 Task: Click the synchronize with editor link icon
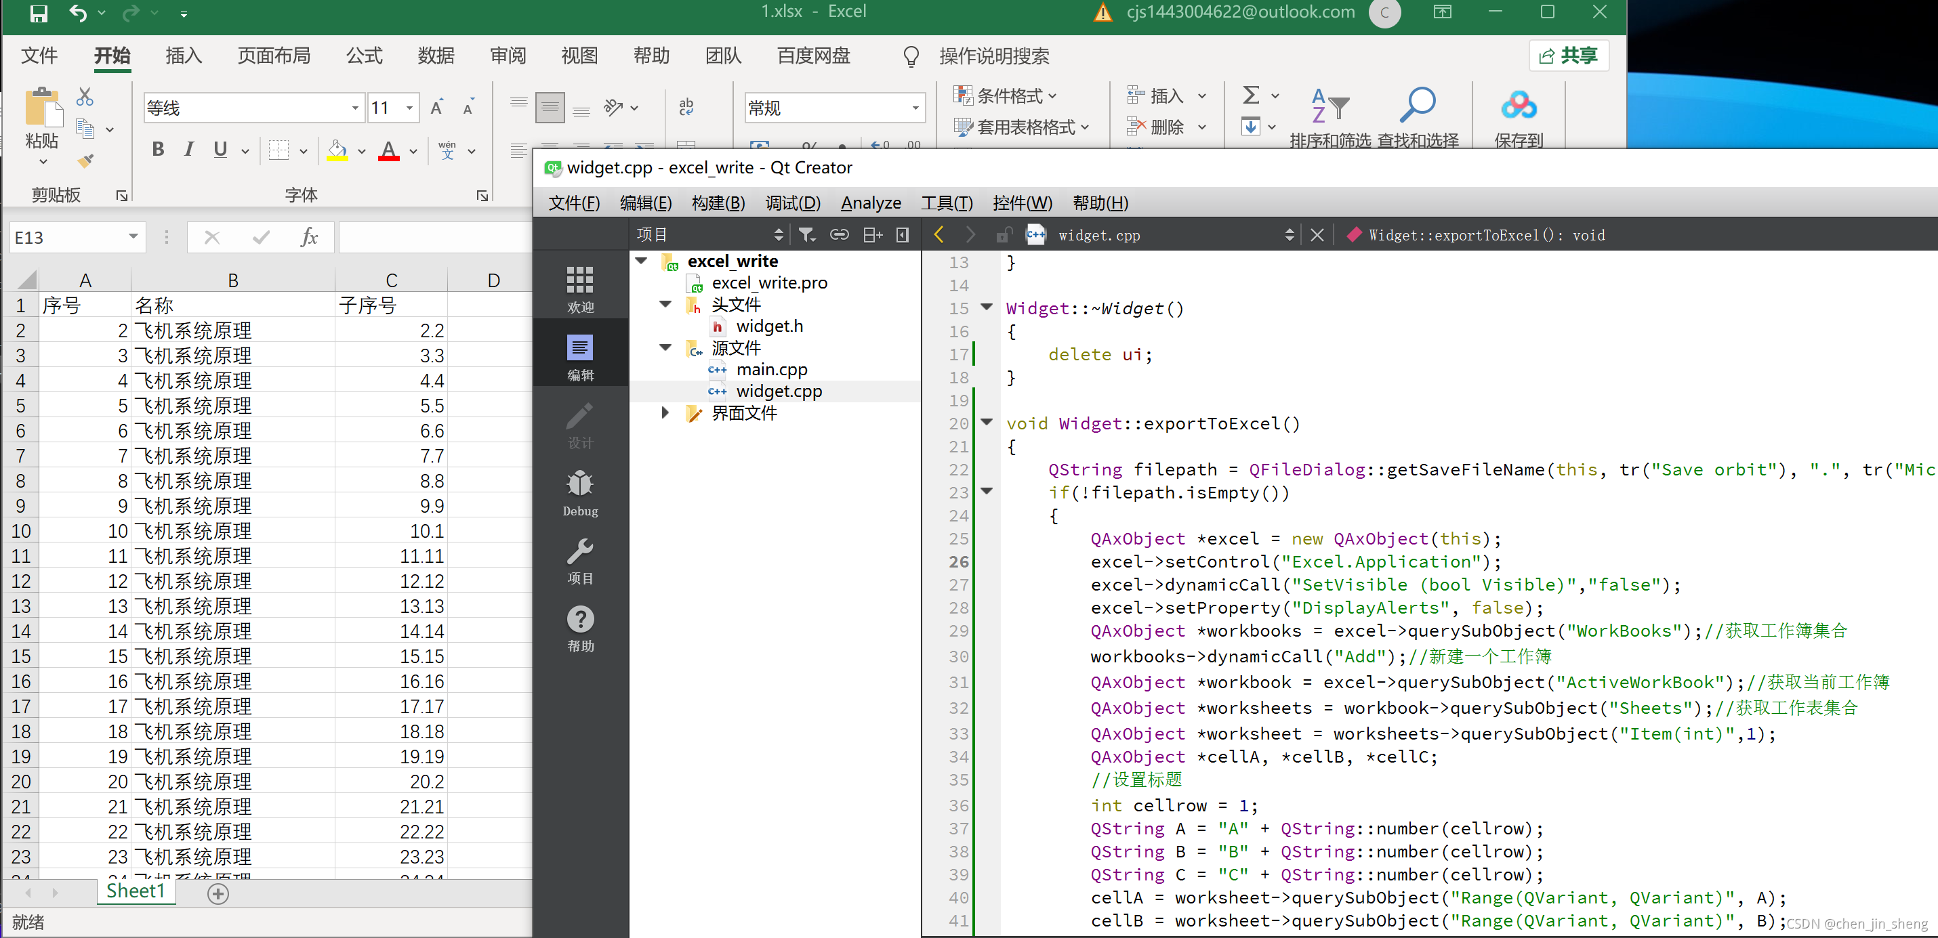839,236
